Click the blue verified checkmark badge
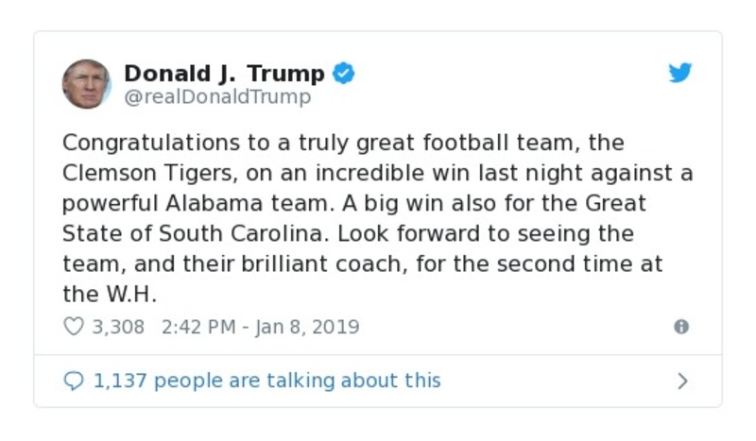The width and height of the screenshot is (756, 441). coord(344,74)
